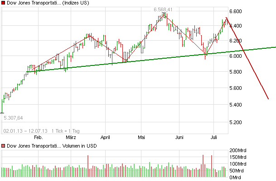Click the red legend square beside the Volumen title
The image size is (276, 181).
pyautogui.click(x=3, y=146)
